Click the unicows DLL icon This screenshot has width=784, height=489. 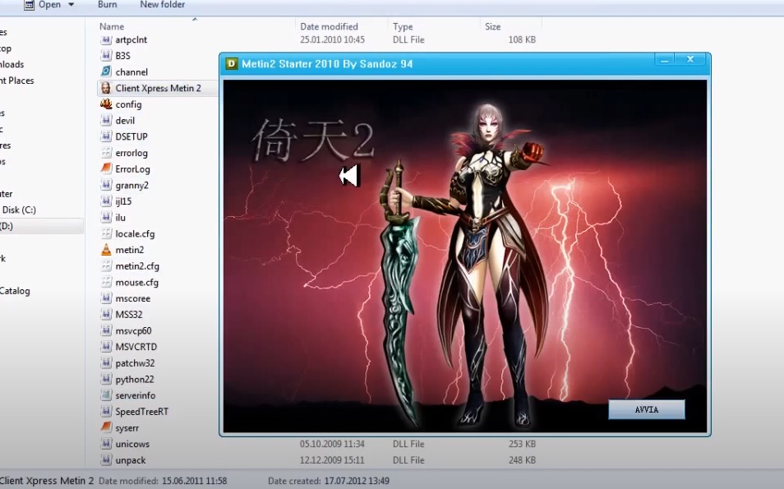coord(106,444)
